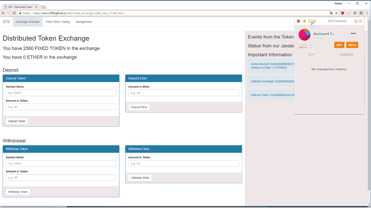The width and height of the screenshot is (371, 208).
Task: Open Managetoken tab
Action: (x=84, y=22)
